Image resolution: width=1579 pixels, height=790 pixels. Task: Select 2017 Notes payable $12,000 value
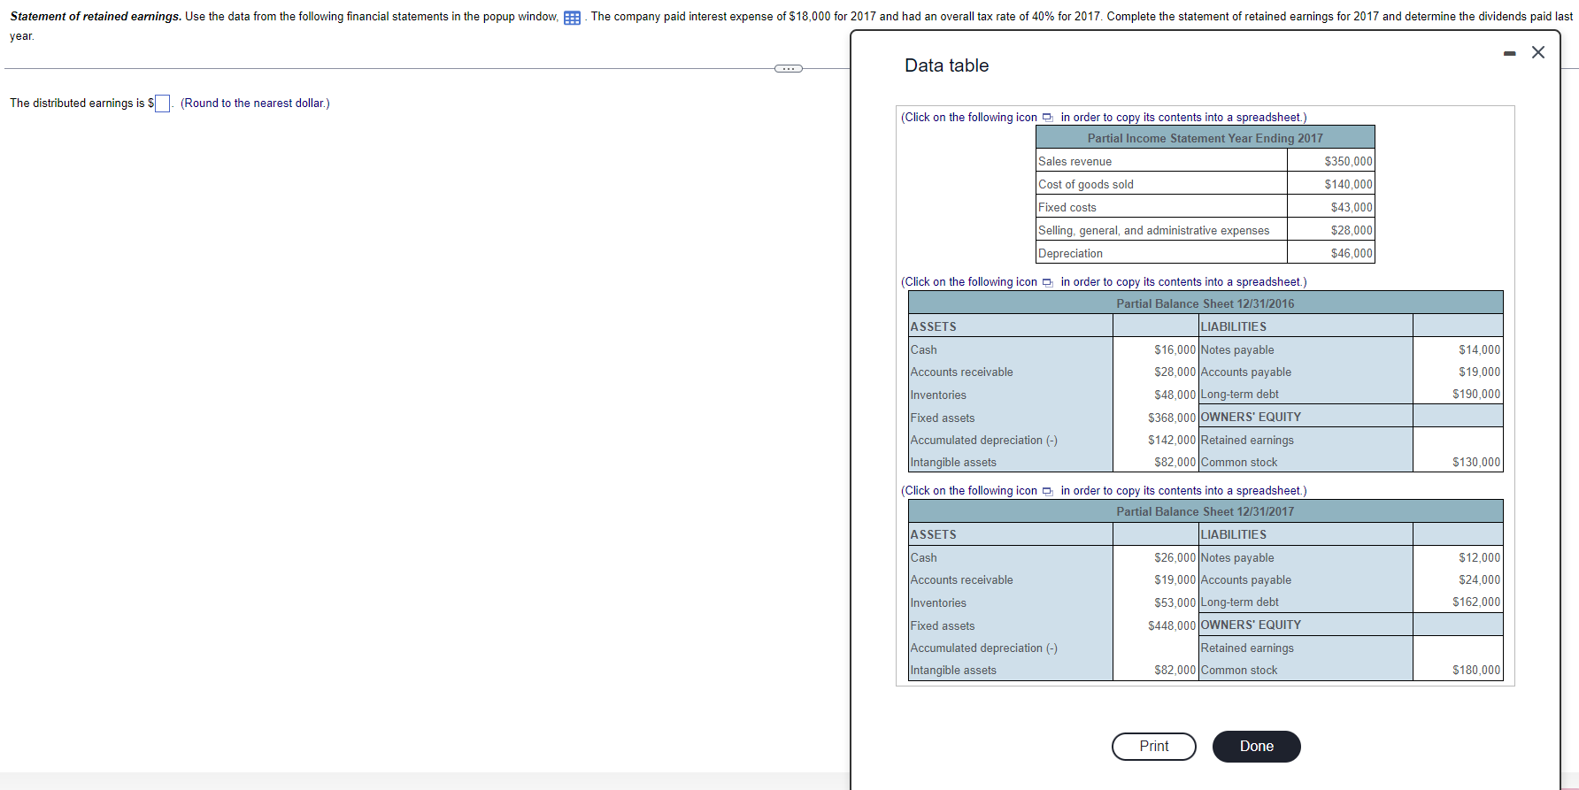[x=1479, y=557]
